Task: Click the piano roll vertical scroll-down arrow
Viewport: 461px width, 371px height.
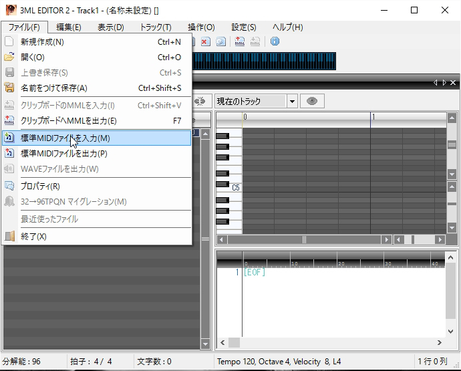Action: (x=452, y=174)
